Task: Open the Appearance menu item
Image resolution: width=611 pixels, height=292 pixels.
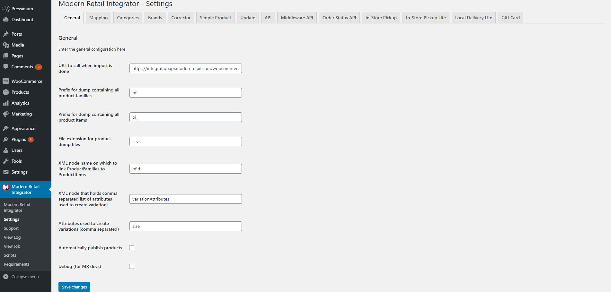Action: (x=26, y=128)
